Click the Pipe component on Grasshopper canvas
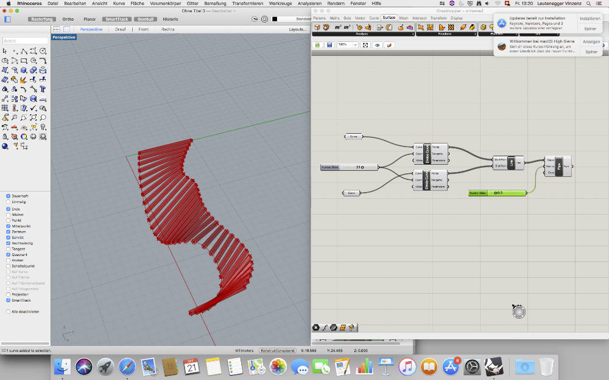The height and width of the screenshot is (380, 609). (x=558, y=167)
